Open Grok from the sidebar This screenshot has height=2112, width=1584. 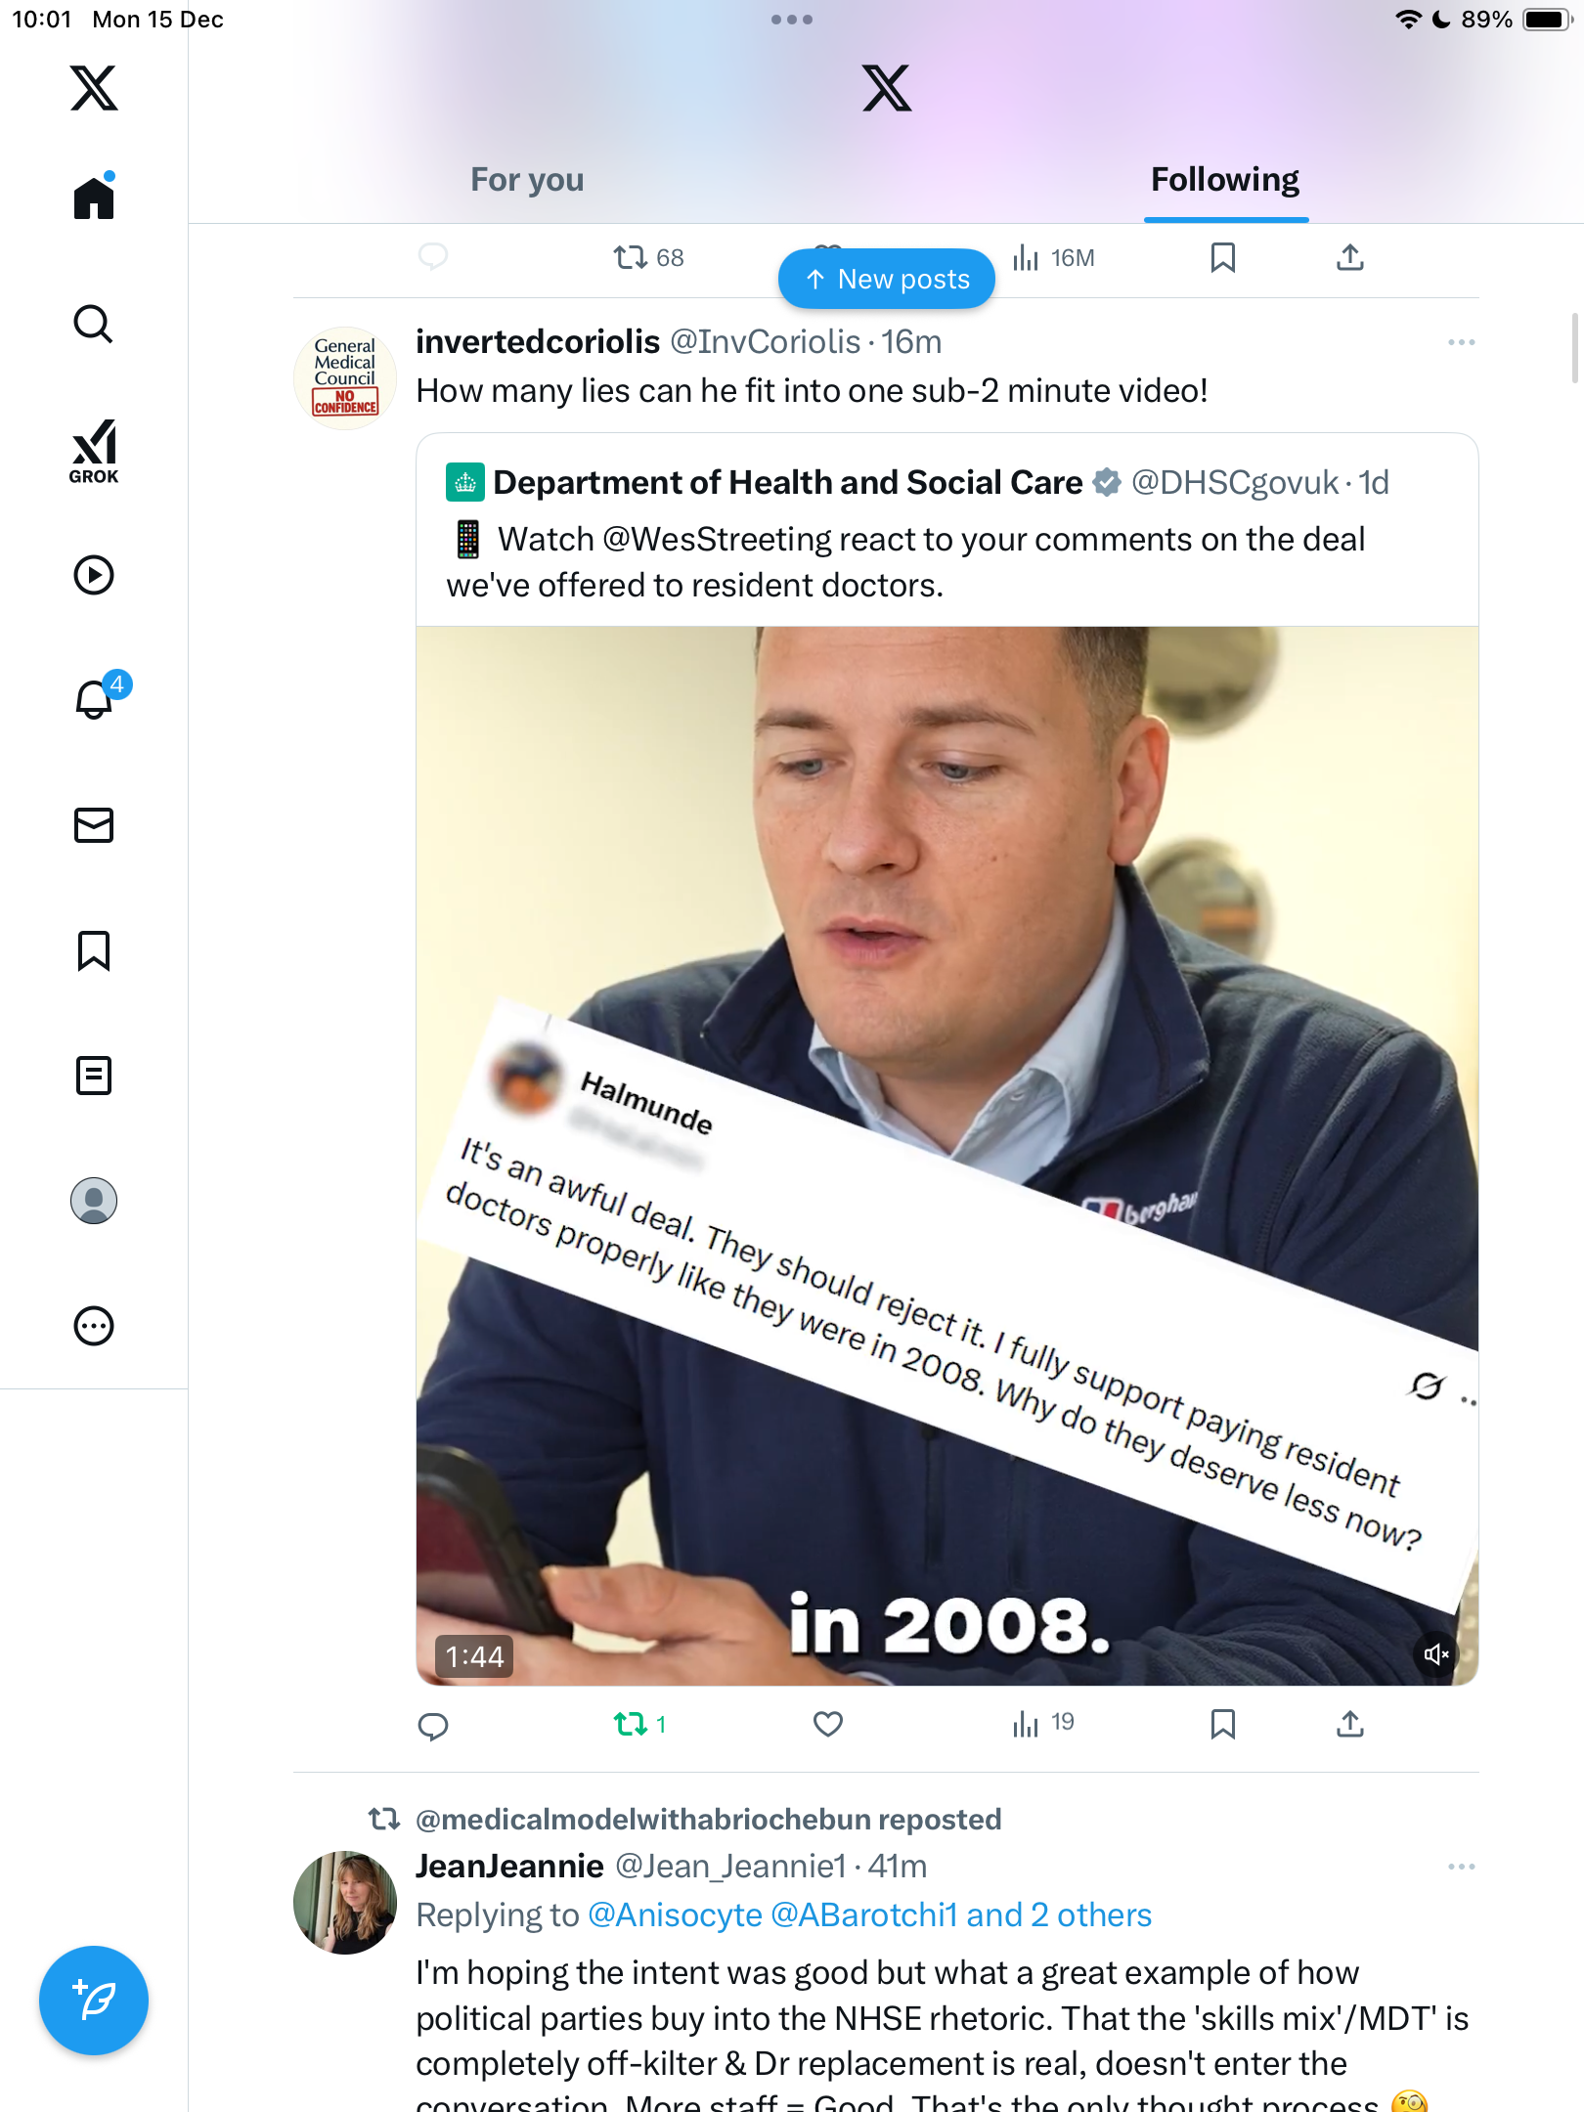[94, 451]
